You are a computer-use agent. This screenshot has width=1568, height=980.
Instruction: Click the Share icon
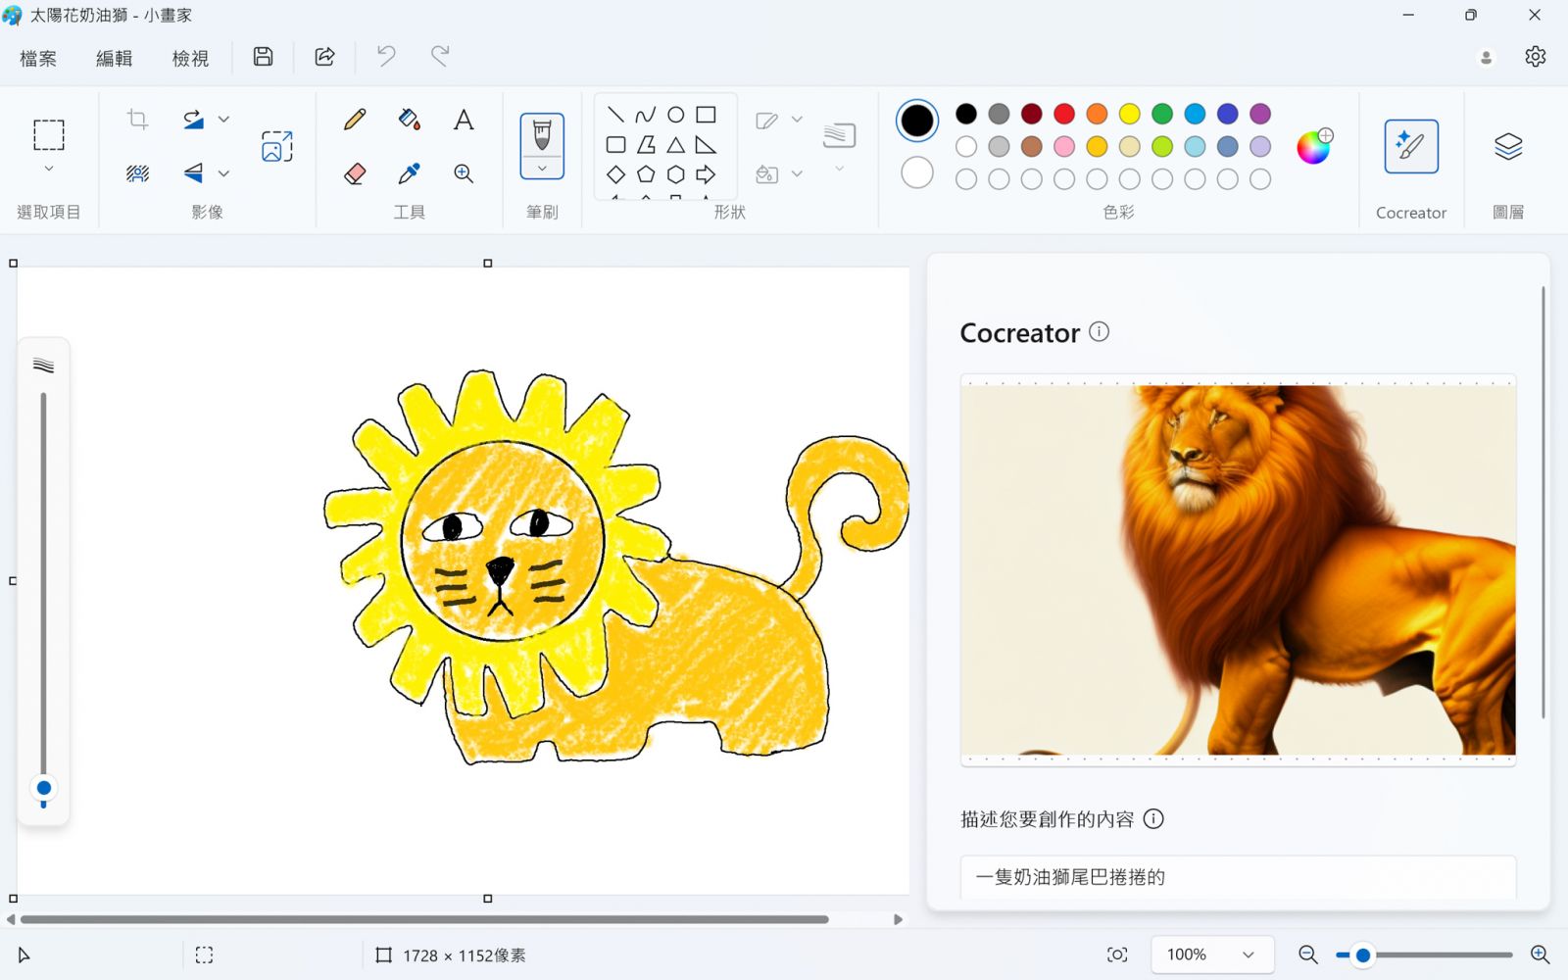click(324, 57)
